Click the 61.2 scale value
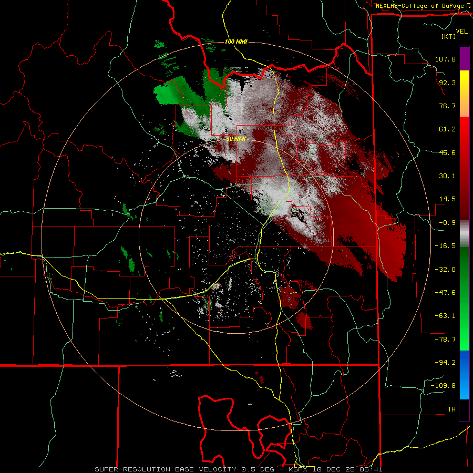 447,129
